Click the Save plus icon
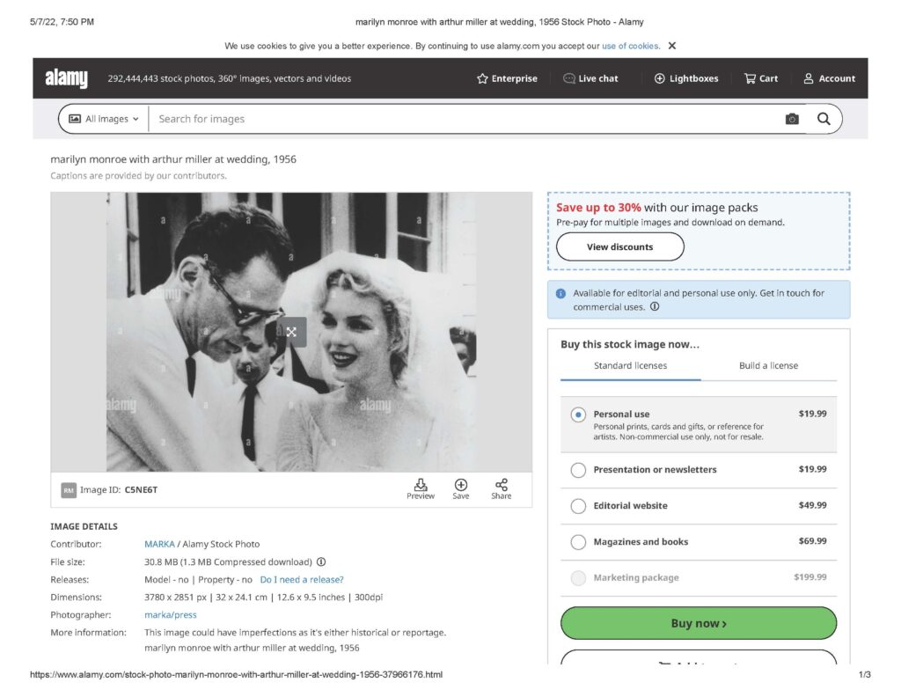Screen dimensions: 901x697 pos(461,486)
